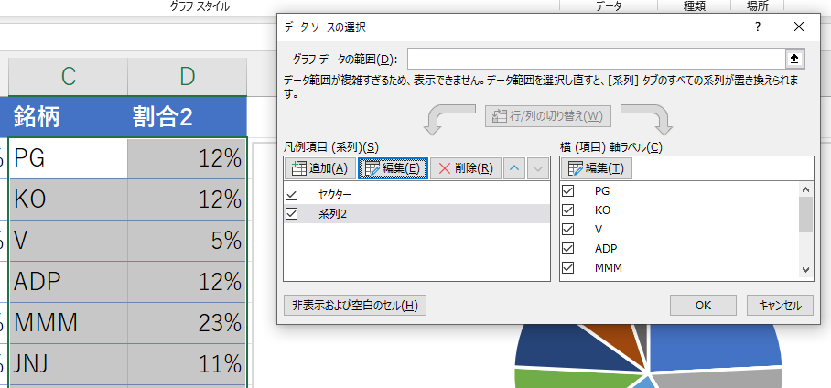Click 追加(A) to add a series
Screen dimensions: 831x388
(x=319, y=168)
